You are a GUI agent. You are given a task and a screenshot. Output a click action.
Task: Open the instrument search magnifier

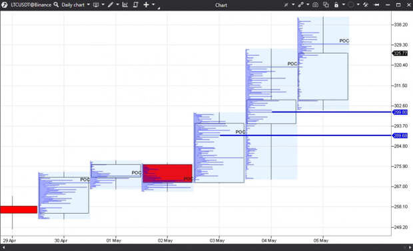(56, 5)
